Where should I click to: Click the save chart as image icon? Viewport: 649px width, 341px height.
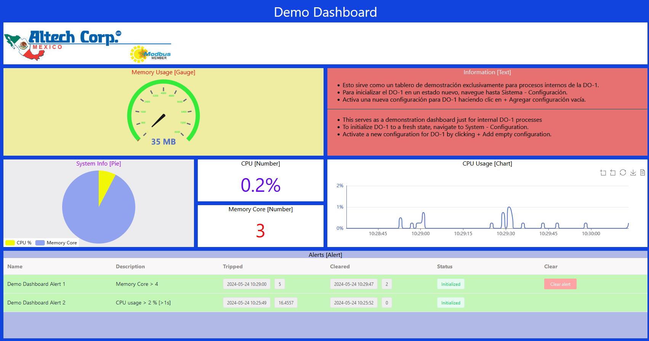(x=633, y=173)
